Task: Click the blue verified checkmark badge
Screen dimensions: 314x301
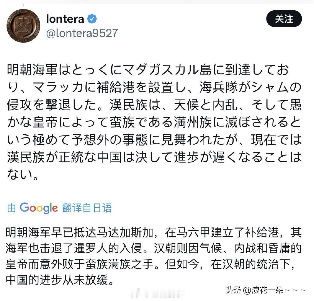Action: tap(92, 19)
